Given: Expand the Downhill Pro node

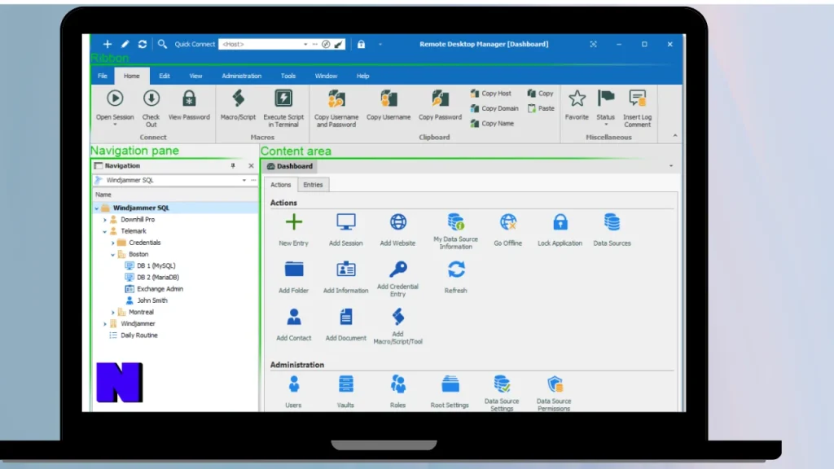Looking at the screenshot, I should [105, 220].
